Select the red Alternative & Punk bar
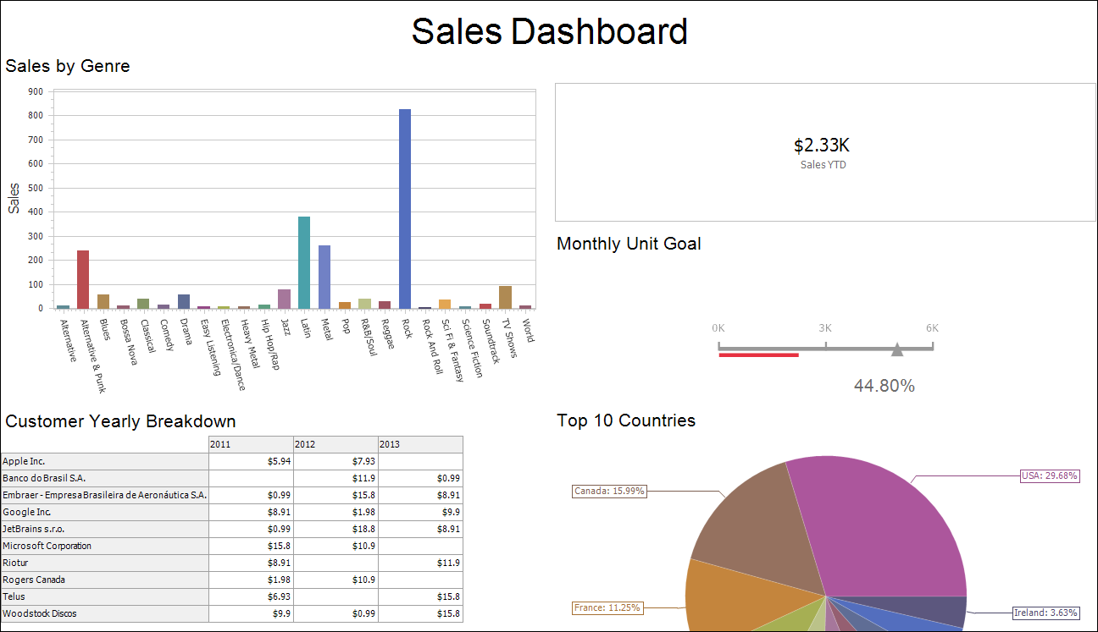This screenshot has width=1098, height=632. pyautogui.click(x=83, y=279)
